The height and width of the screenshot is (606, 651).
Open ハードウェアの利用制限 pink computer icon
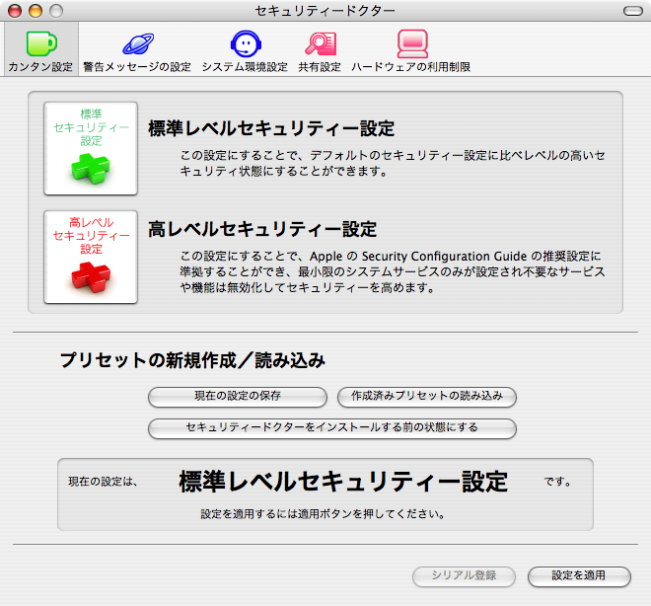(x=412, y=43)
